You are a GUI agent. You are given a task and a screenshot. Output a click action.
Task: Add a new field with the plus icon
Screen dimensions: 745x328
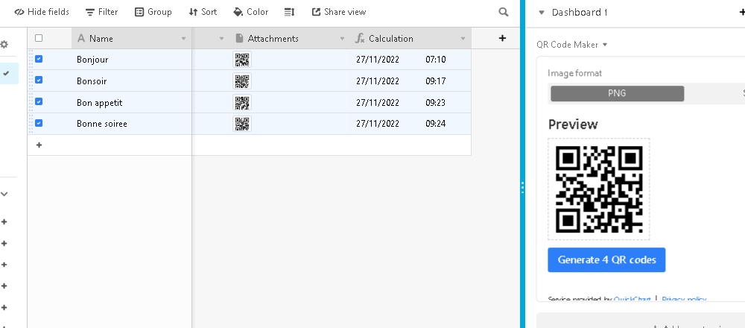502,38
